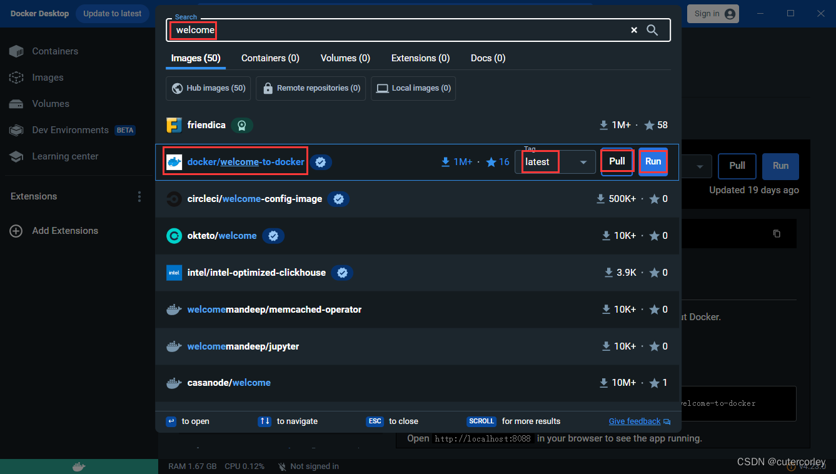
Task: Click Not signed in status
Action: (x=308, y=466)
